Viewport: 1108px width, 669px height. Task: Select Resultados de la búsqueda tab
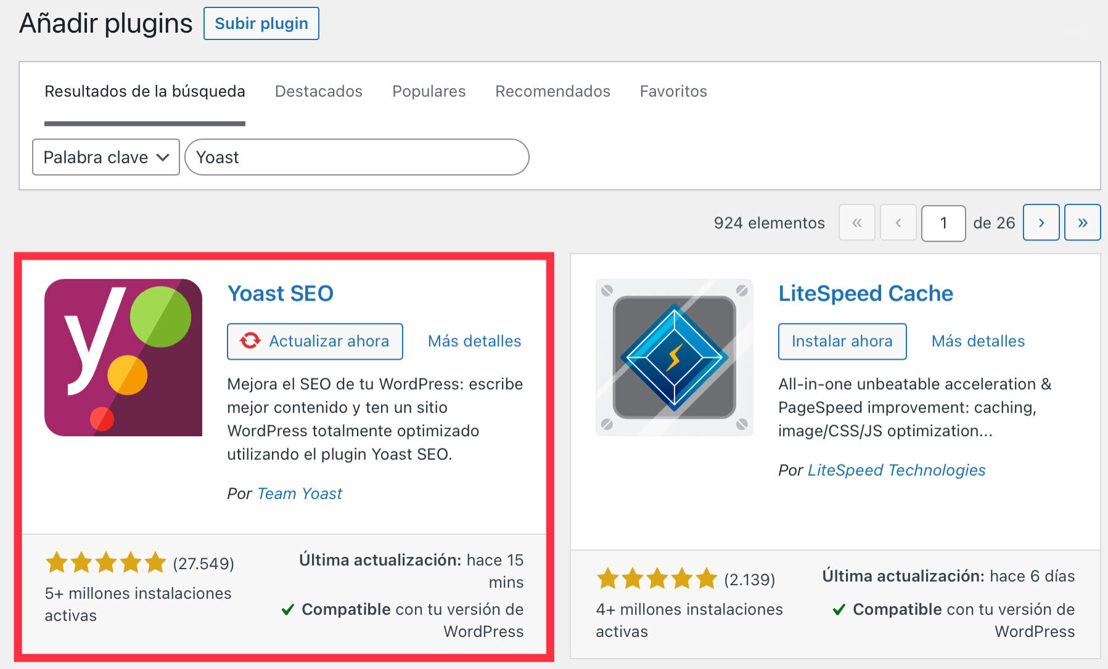[x=145, y=91]
